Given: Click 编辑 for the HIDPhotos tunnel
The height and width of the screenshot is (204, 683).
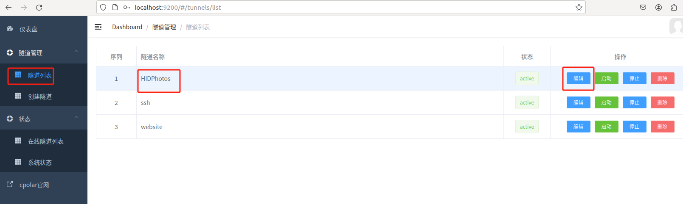Looking at the screenshot, I should tap(578, 78).
